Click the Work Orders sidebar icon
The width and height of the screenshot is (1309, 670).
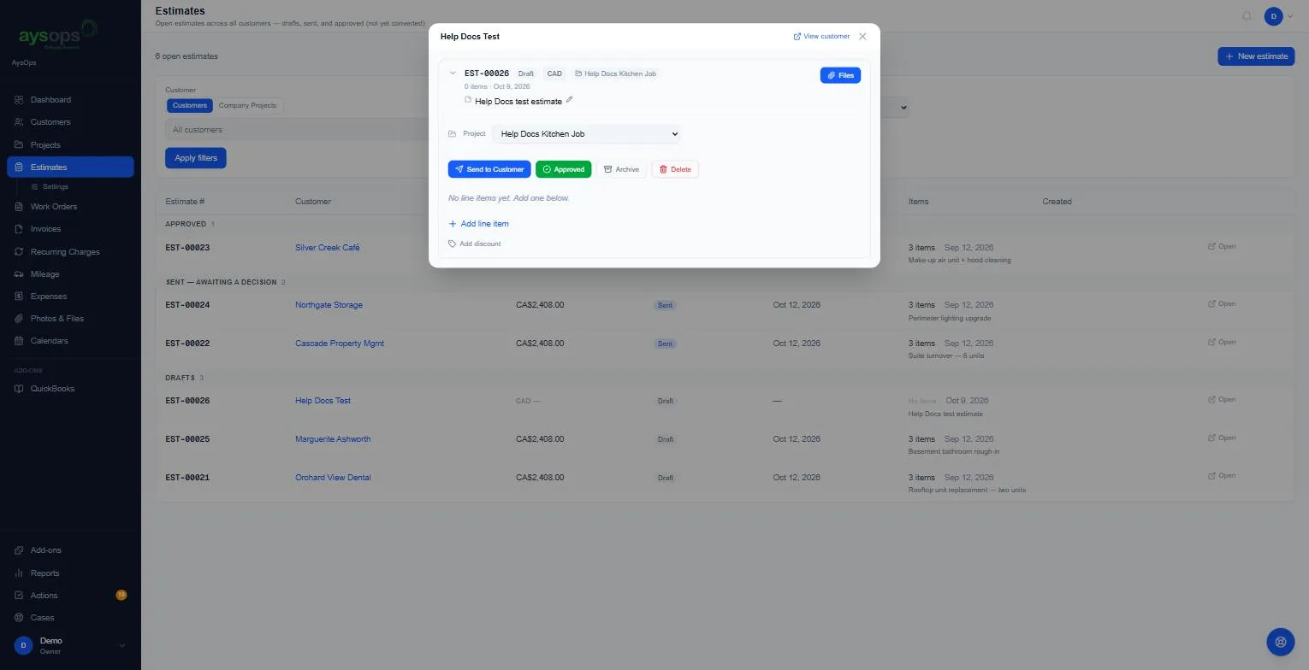(x=19, y=207)
